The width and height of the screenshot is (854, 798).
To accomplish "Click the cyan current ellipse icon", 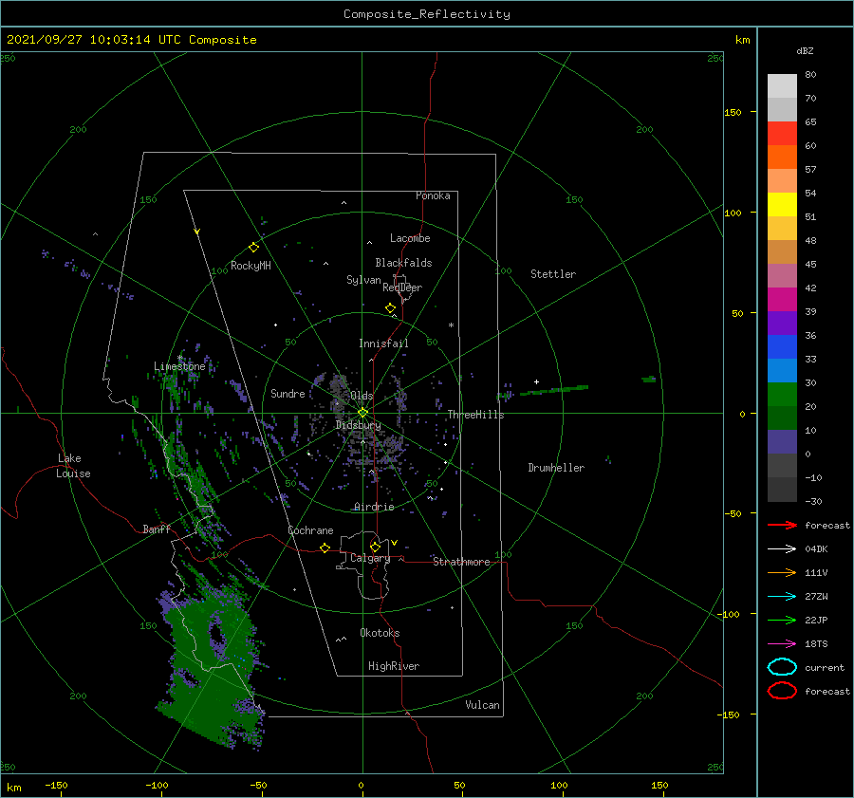I will coord(782,667).
